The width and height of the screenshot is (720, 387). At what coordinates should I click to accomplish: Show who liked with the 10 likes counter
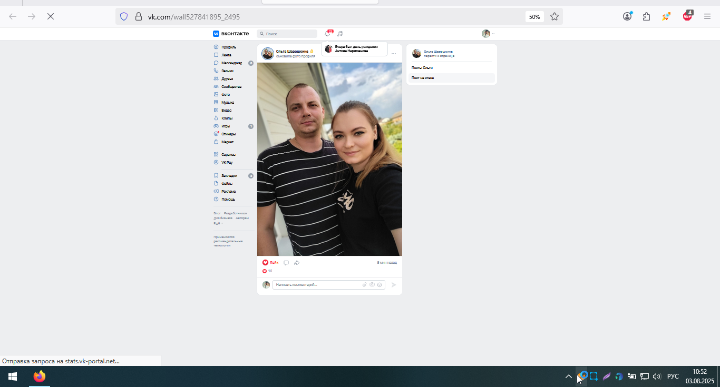(x=267, y=271)
